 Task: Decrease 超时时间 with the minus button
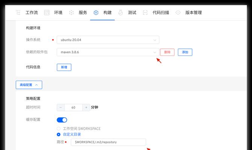tap(61, 107)
